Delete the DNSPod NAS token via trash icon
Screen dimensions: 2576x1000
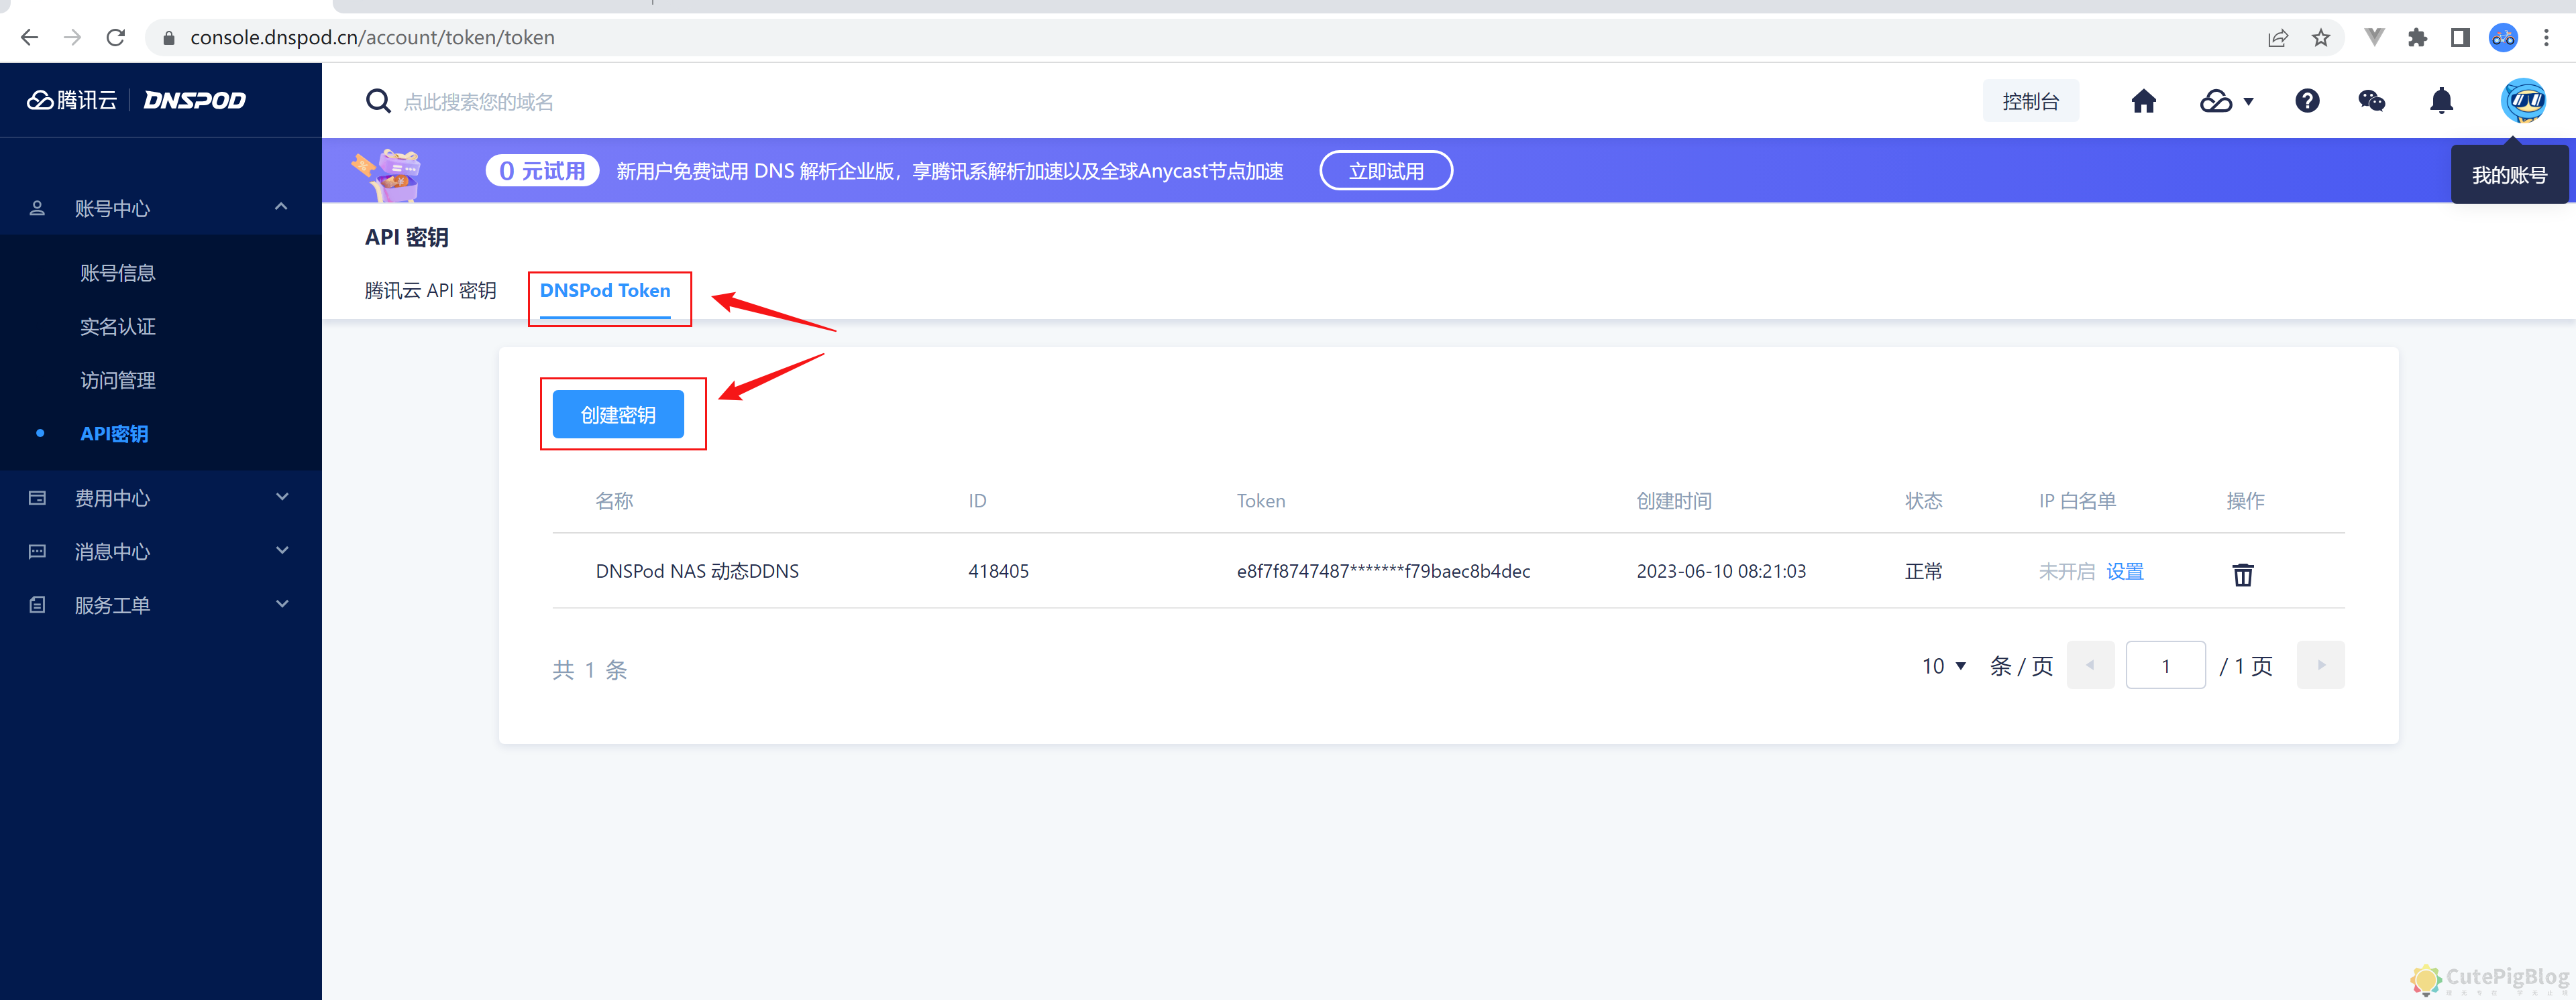click(2243, 574)
